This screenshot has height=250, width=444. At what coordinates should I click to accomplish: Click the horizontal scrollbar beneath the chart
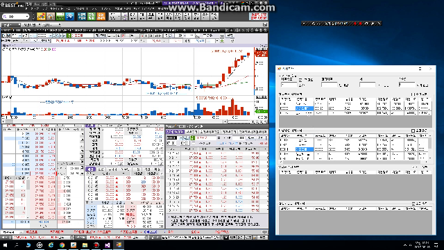point(113,122)
